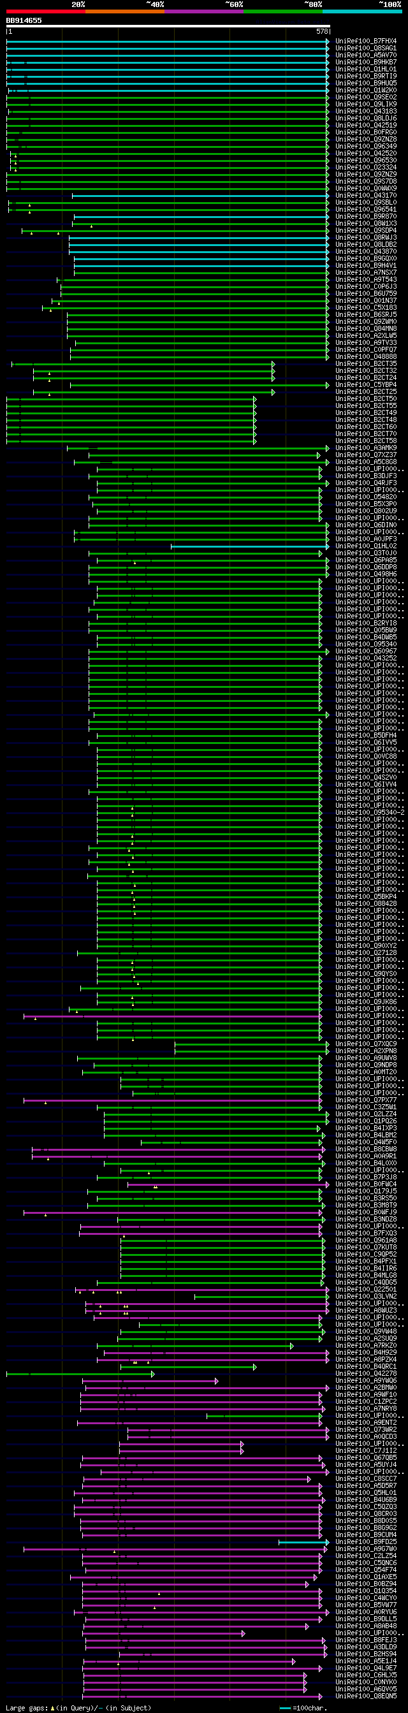This screenshot has height=1713, width=408.
Task: Select the UniRef100_C5X183 label
Action: coord(366,307)
